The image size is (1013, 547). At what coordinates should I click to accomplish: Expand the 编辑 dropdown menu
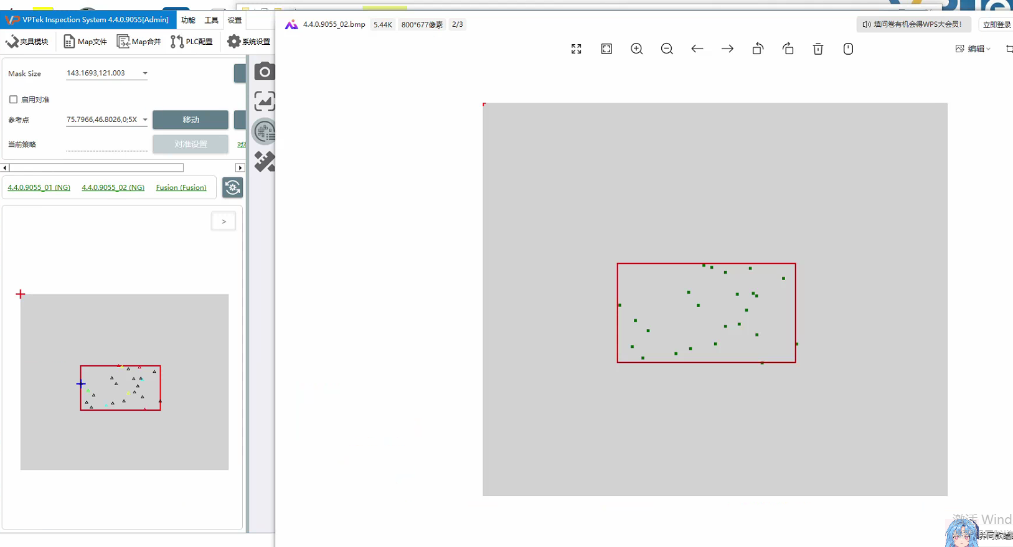973,49
